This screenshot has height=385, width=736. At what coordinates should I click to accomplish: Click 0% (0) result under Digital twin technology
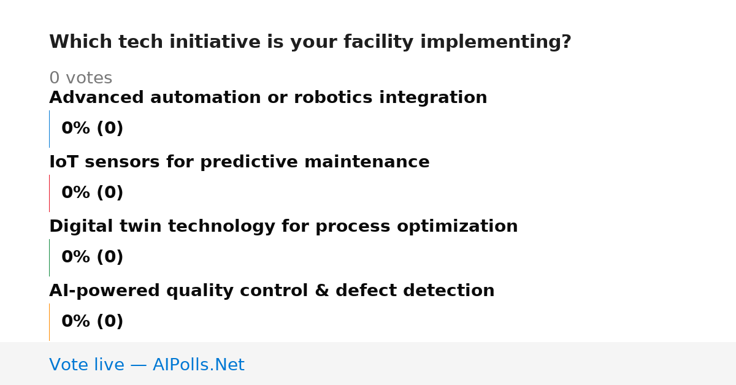[x=92, y=257]
